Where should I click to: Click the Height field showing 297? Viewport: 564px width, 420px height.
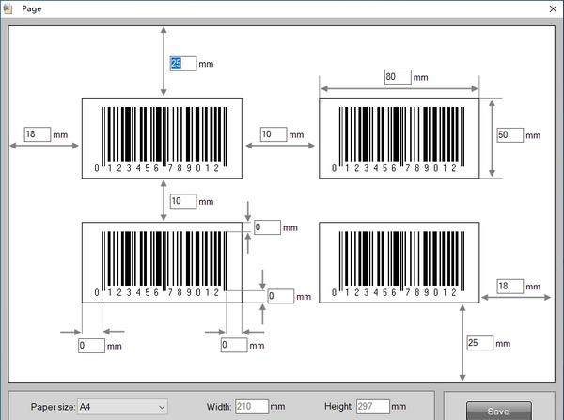(x=373, y=407)
